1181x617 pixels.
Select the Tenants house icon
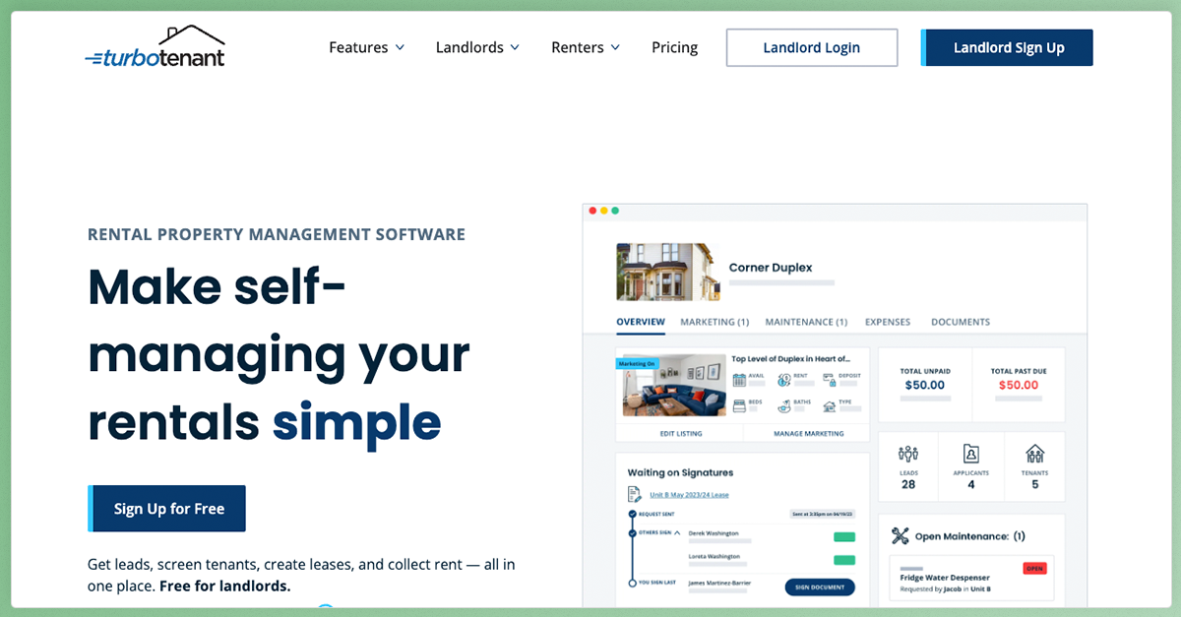pos(1035,453)
